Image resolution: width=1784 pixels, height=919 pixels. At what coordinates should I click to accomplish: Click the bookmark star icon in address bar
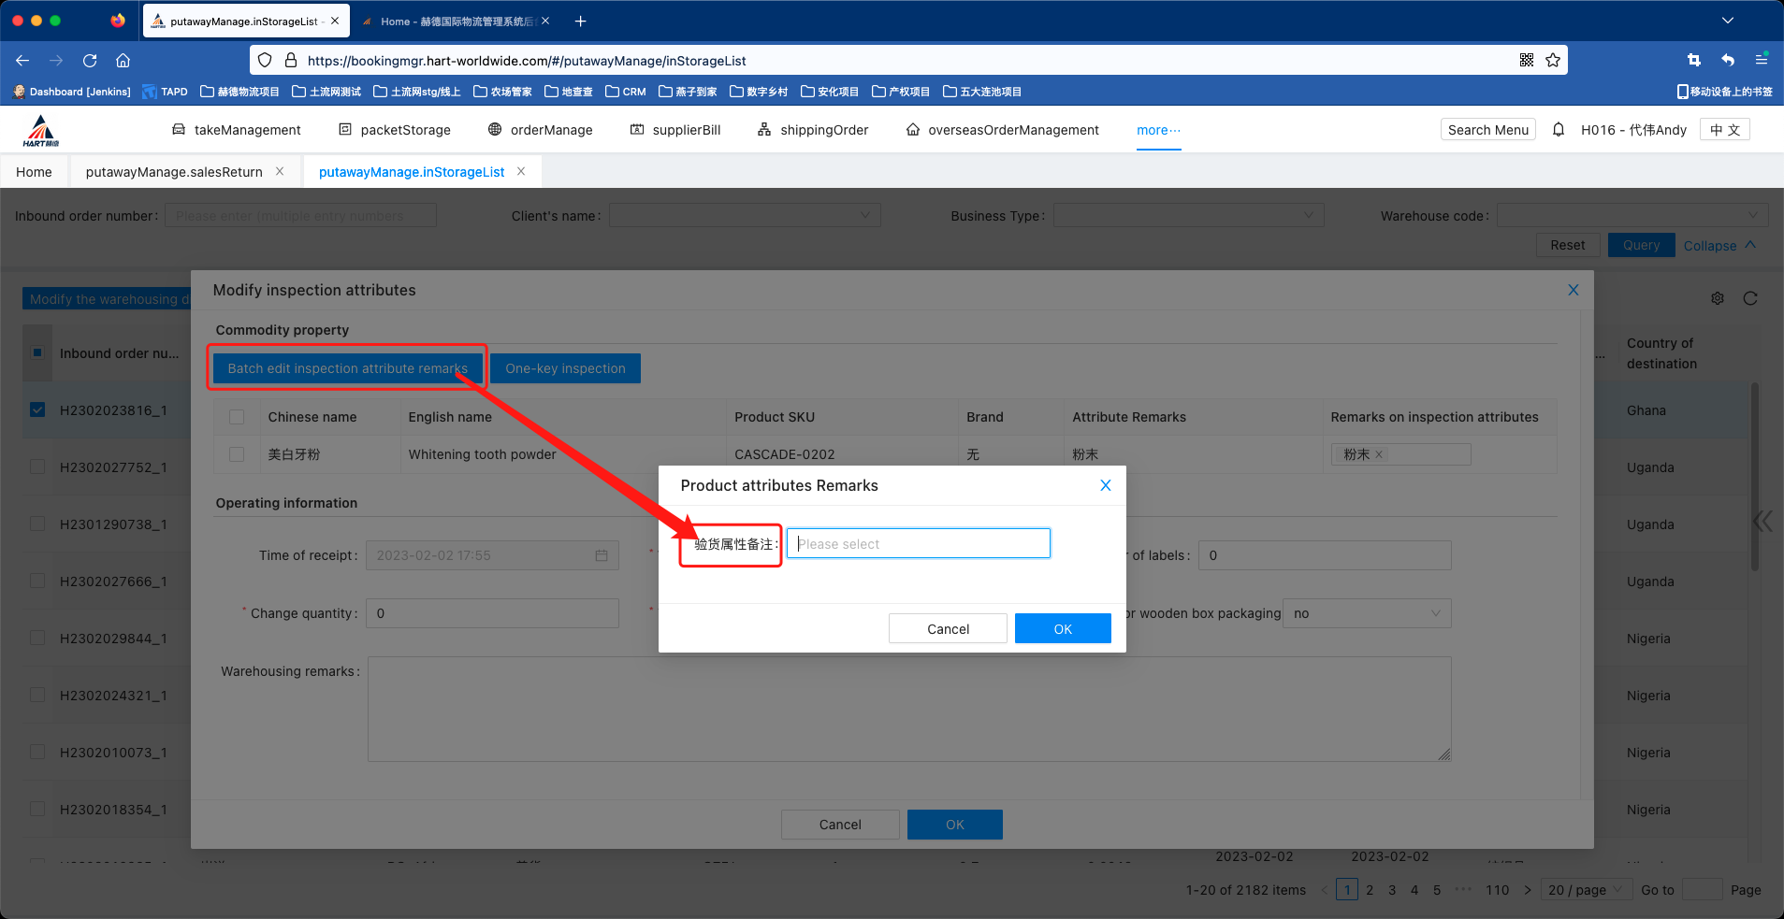pyautogui.click(x=1553, y=61)
